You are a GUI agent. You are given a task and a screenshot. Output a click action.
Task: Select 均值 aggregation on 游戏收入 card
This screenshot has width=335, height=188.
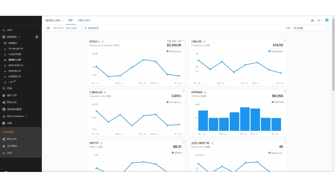(x=169, y=41)
